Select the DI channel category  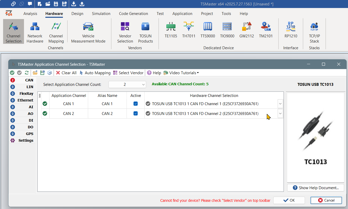click(x=22, y=120)
